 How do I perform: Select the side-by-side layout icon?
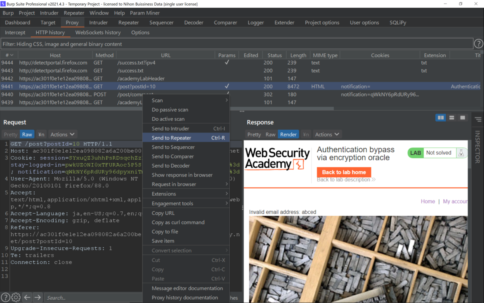[441, 118]
